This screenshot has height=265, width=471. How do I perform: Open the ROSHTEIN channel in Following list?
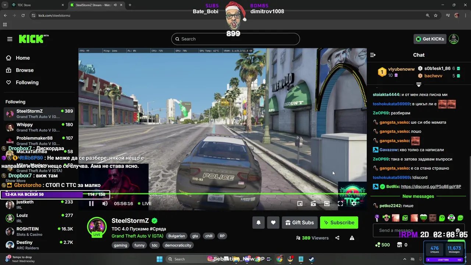[x=39, y=232]
